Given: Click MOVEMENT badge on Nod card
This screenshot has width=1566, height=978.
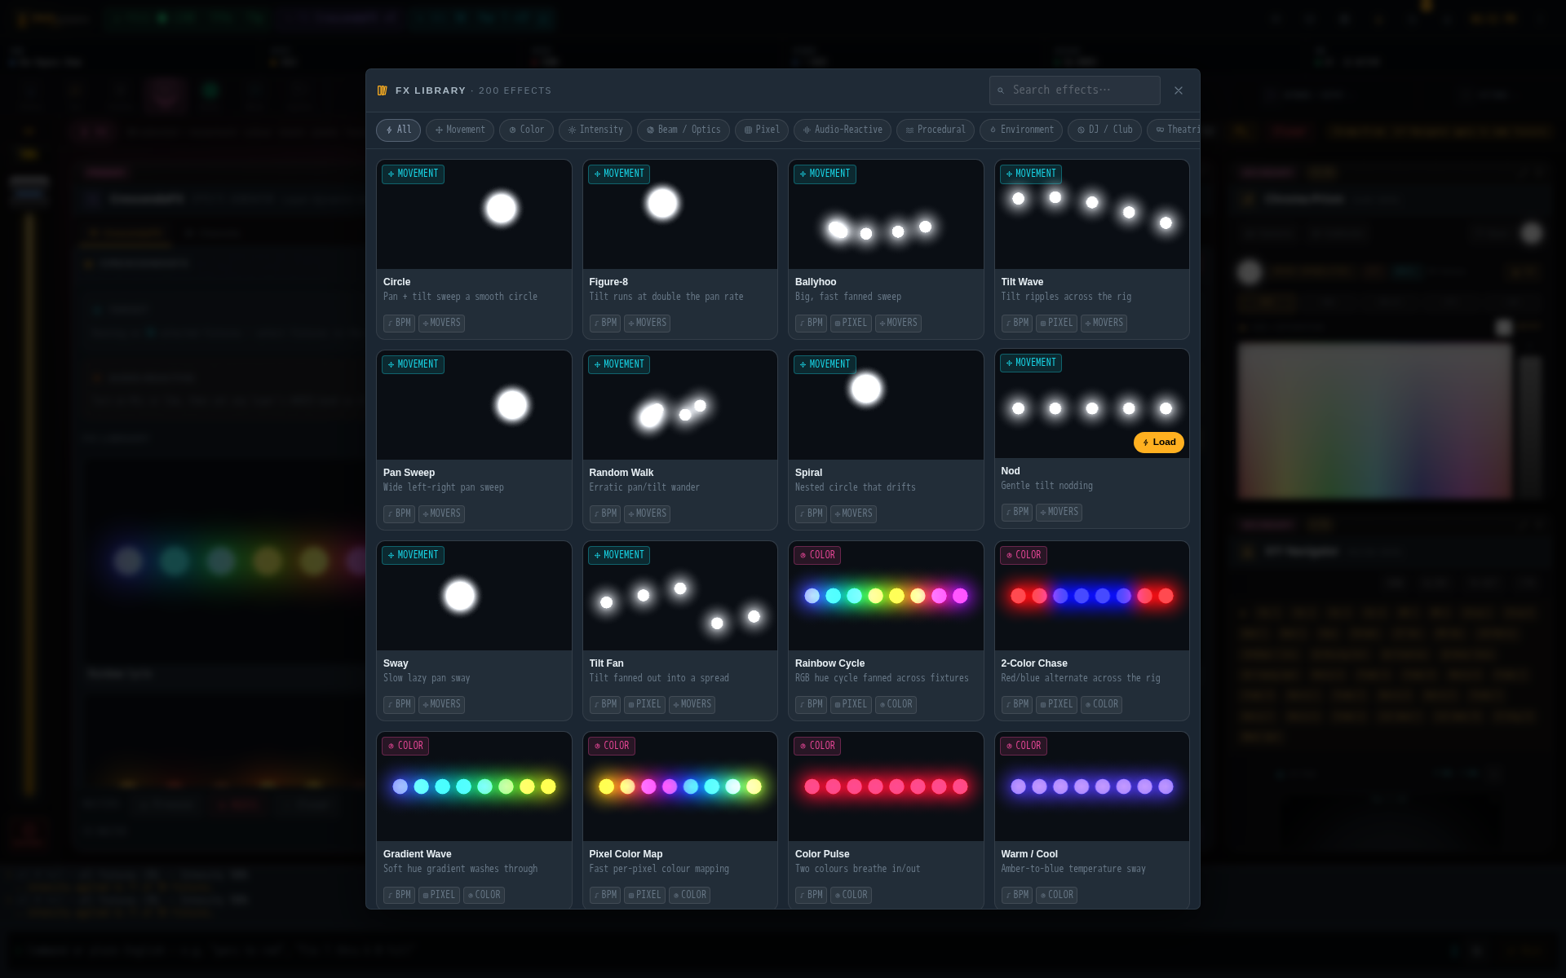Looking at the screenshot, I should (x=1031, y=363).
